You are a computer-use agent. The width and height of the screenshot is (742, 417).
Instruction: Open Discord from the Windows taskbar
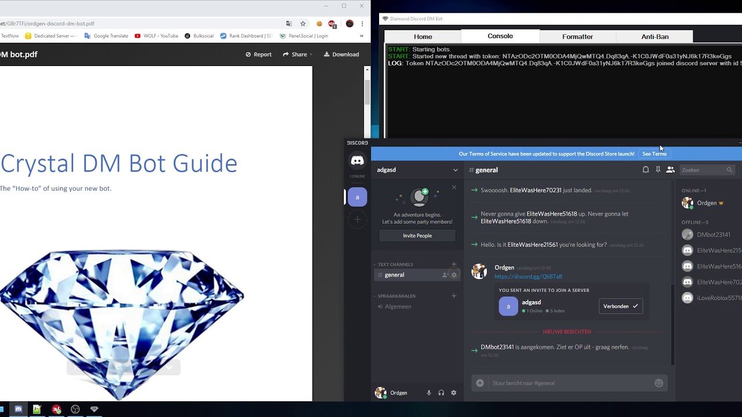[18, 409]
